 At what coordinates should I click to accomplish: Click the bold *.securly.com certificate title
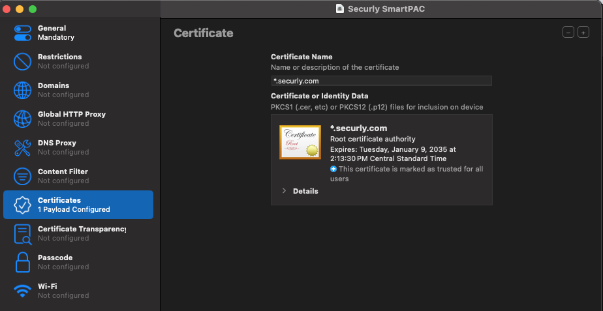pyautogui.click(x=358, y=128)
